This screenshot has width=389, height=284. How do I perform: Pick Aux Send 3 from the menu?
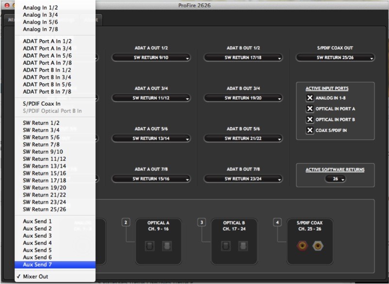[x=55, y=236]
